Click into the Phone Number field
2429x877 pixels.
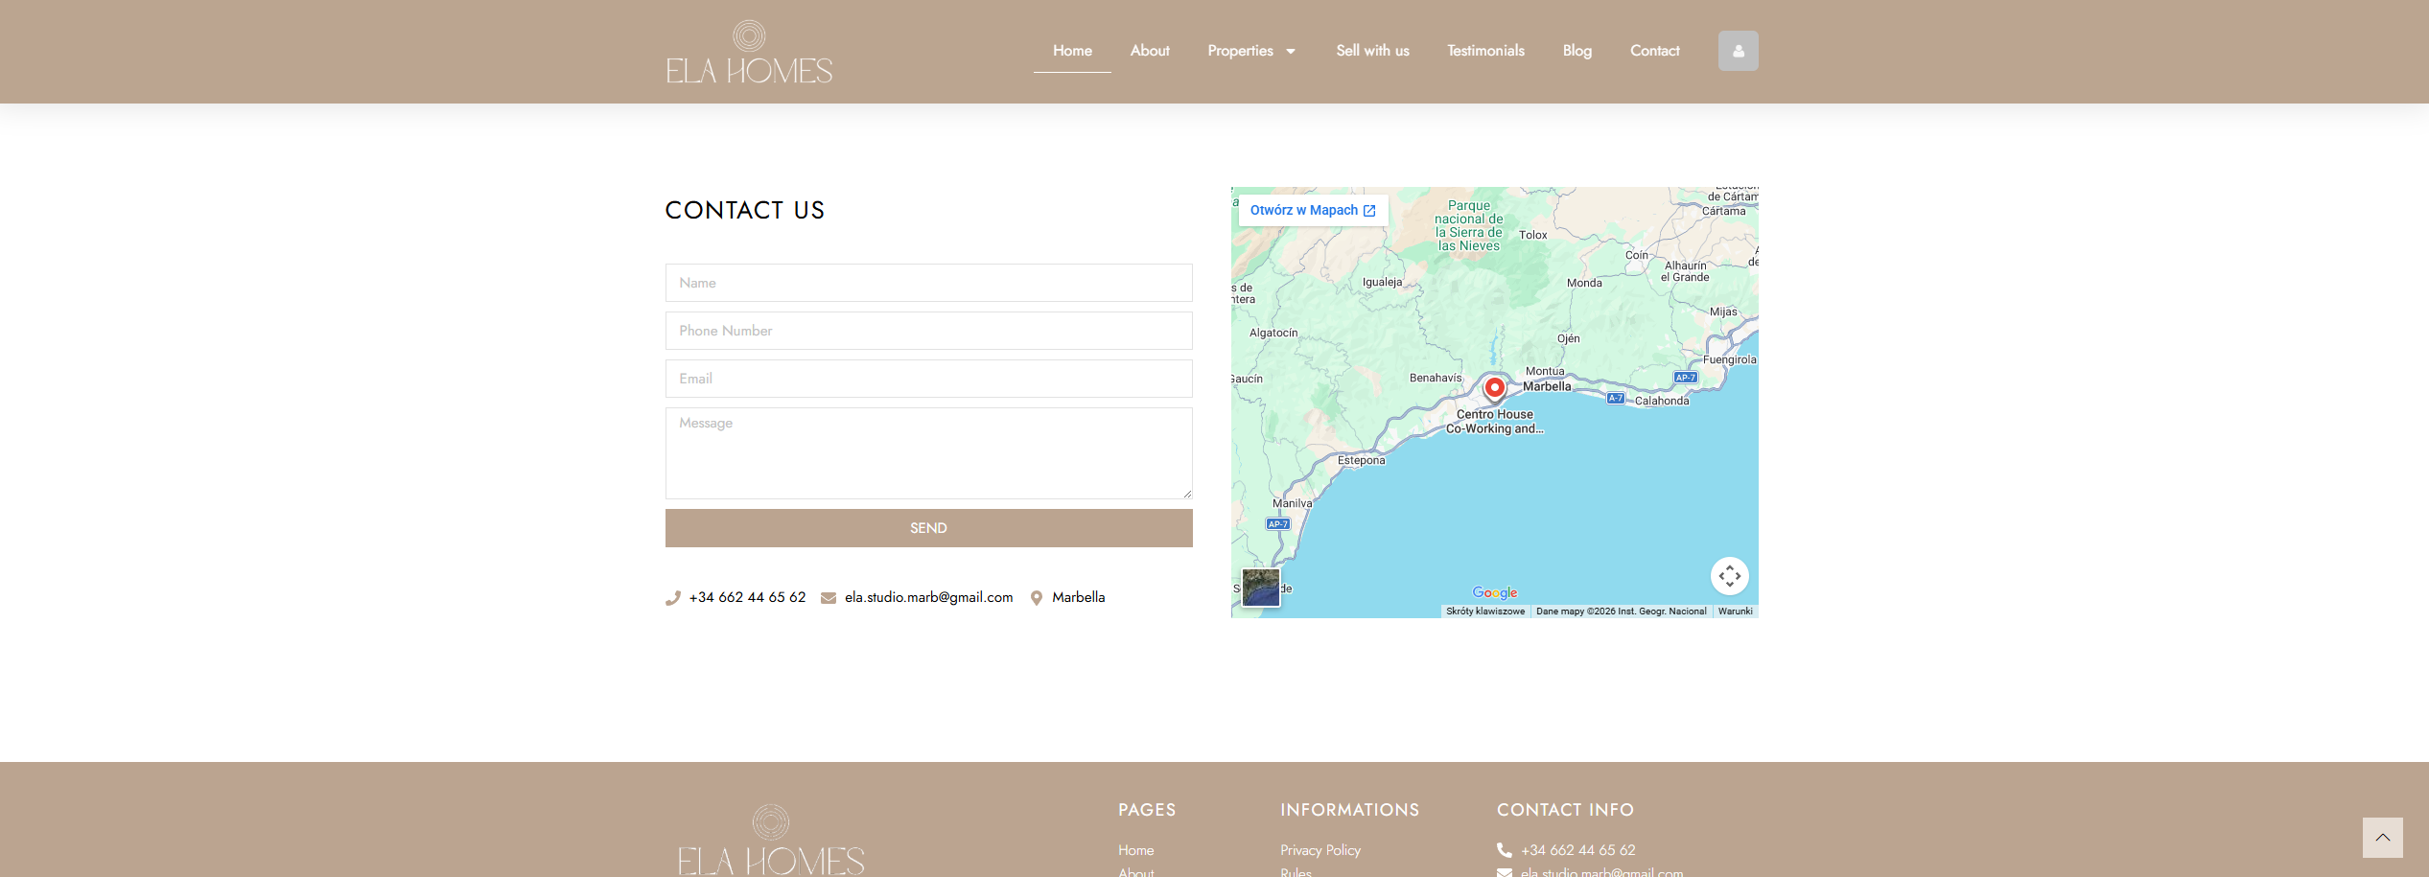928,331
